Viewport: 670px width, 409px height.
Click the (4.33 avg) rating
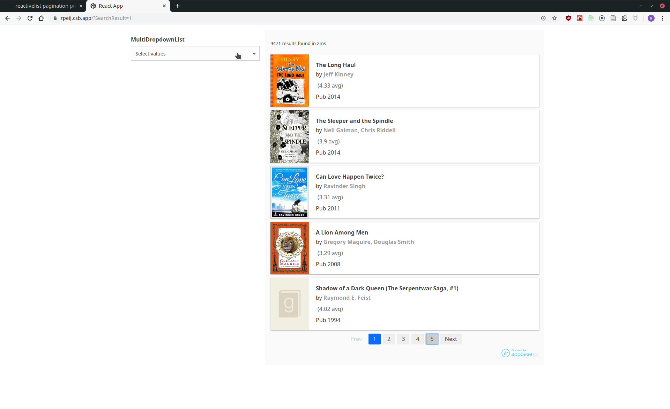(x=330, y=85)
